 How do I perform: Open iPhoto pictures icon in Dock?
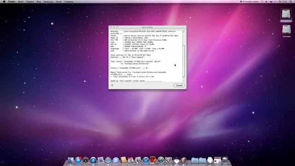point(138,160)
